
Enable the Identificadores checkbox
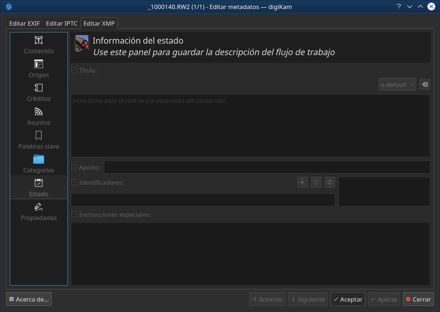[x=74, y=182]
